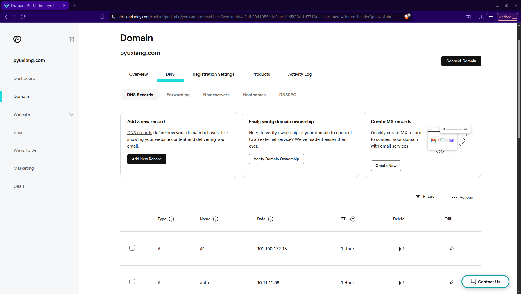This screenshot has width=521, height=294.
Task: Click the Type column help icon
Action: 171,219
